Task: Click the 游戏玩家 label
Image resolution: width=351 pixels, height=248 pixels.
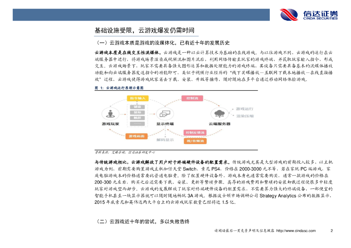Action: 110,124
